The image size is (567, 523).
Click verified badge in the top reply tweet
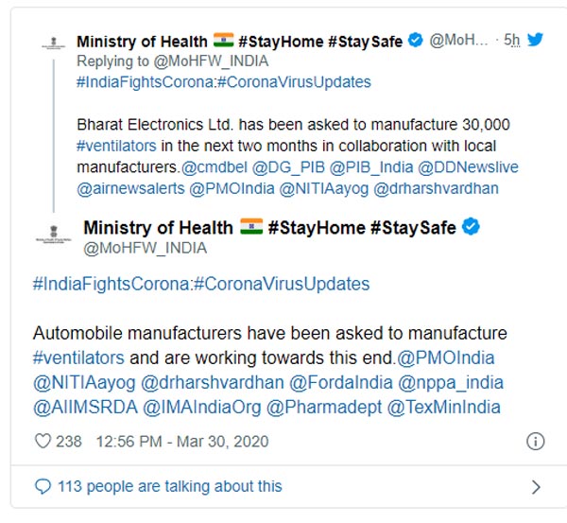tap(416, 40)
